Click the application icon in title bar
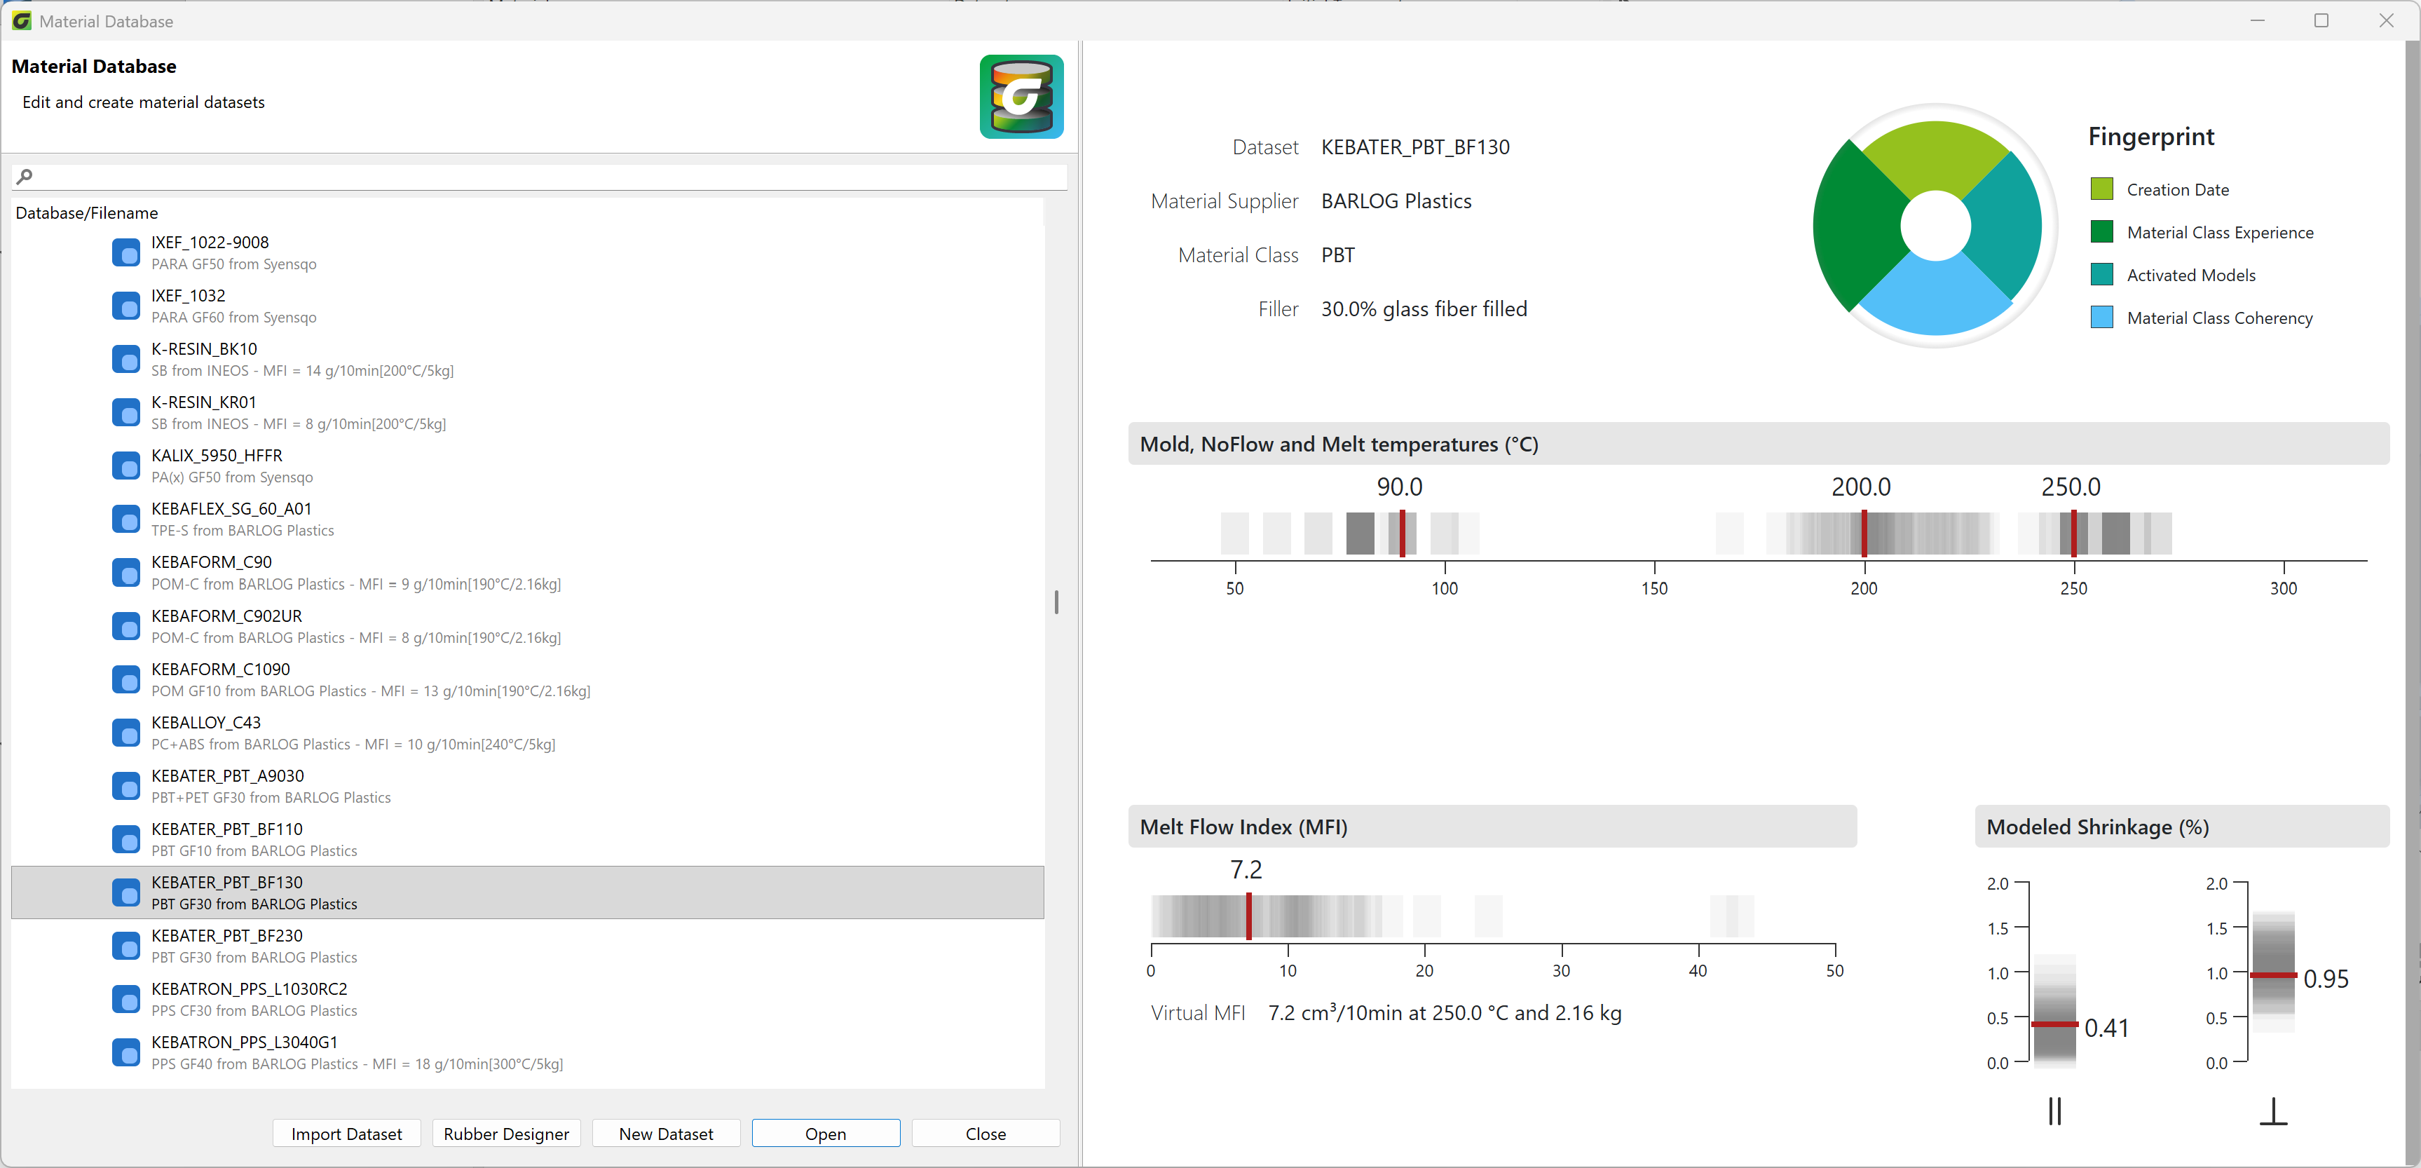The width and height of the screenshot is (2421, 1168). pos(20,20)
